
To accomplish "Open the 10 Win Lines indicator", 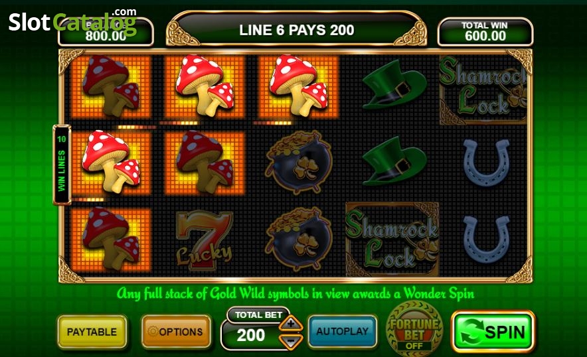I will 62,165.
